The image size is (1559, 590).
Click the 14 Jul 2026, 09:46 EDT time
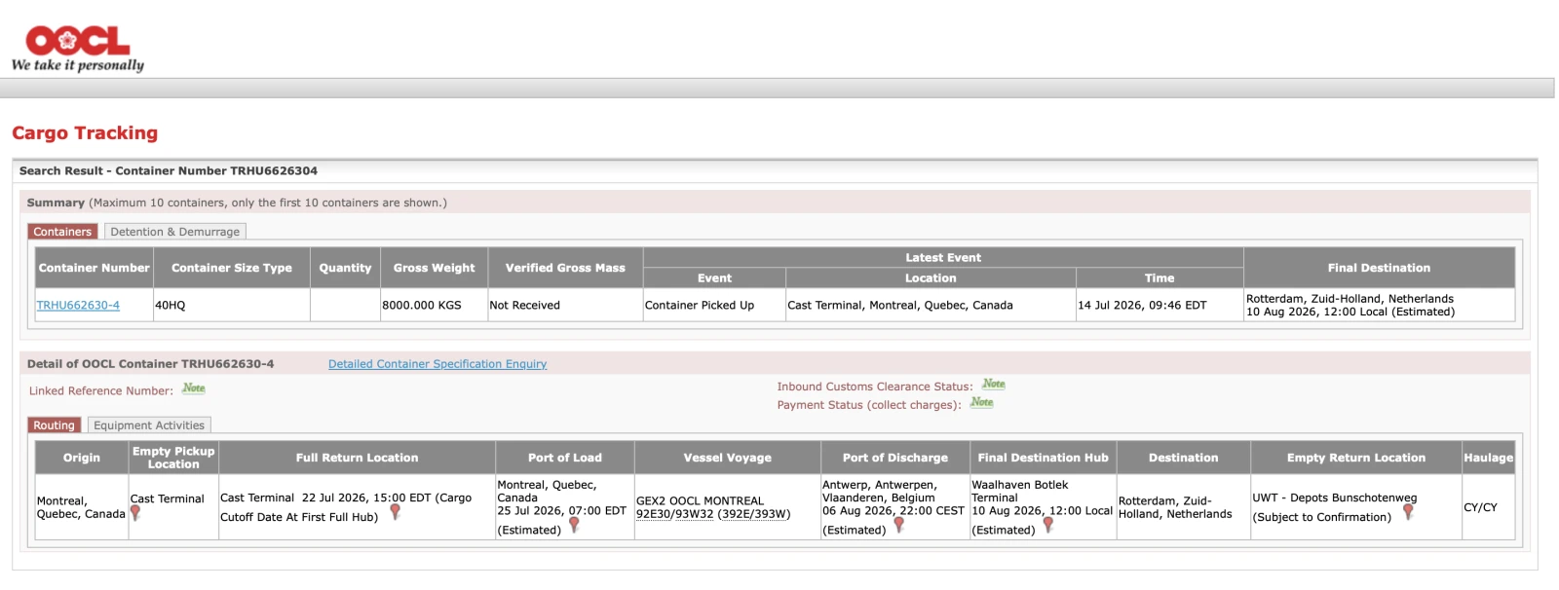pyautogui.click(x=1142, y=305)
